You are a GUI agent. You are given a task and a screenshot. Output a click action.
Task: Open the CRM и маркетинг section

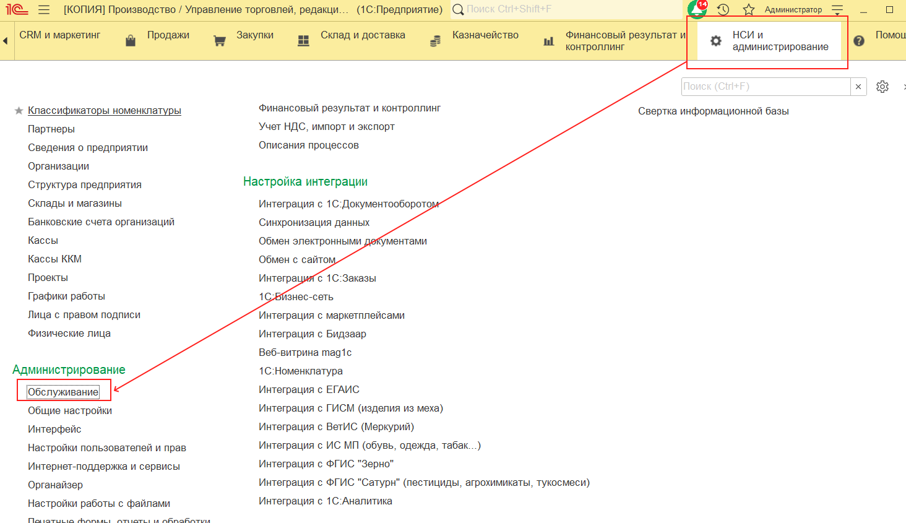pos(59,35)
